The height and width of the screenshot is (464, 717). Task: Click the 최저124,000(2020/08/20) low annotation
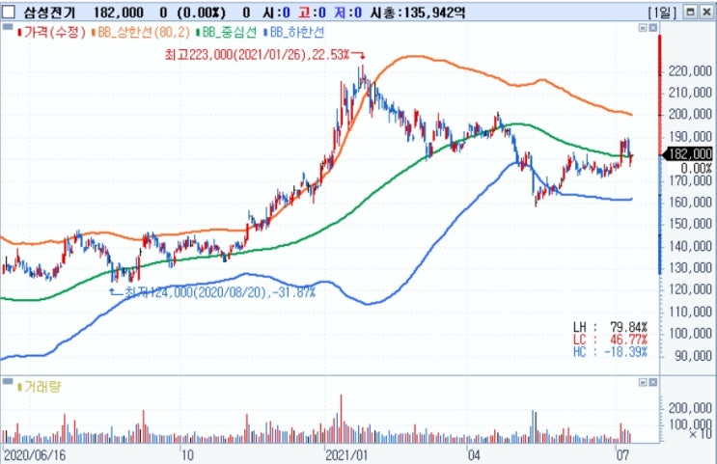(219, 291)
